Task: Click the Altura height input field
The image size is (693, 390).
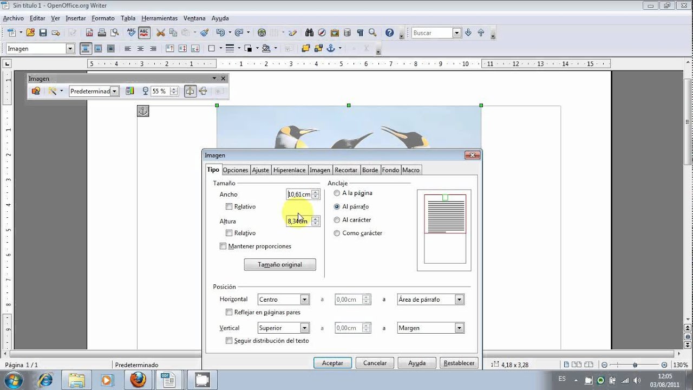Action: 299,221
